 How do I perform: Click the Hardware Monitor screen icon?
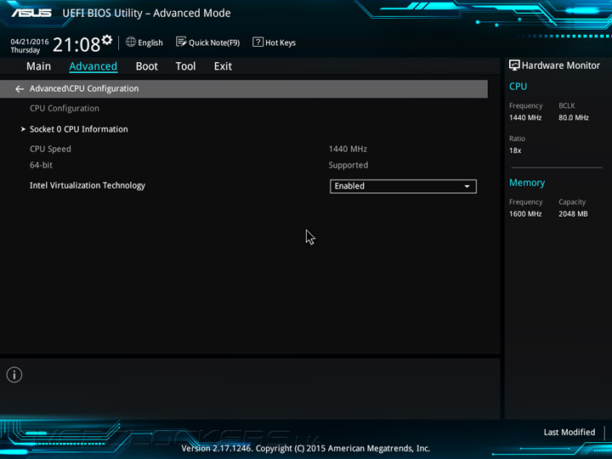coord(514,65)
